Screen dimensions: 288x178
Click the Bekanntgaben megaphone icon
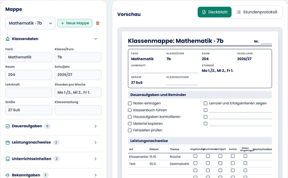pos(8,175)
